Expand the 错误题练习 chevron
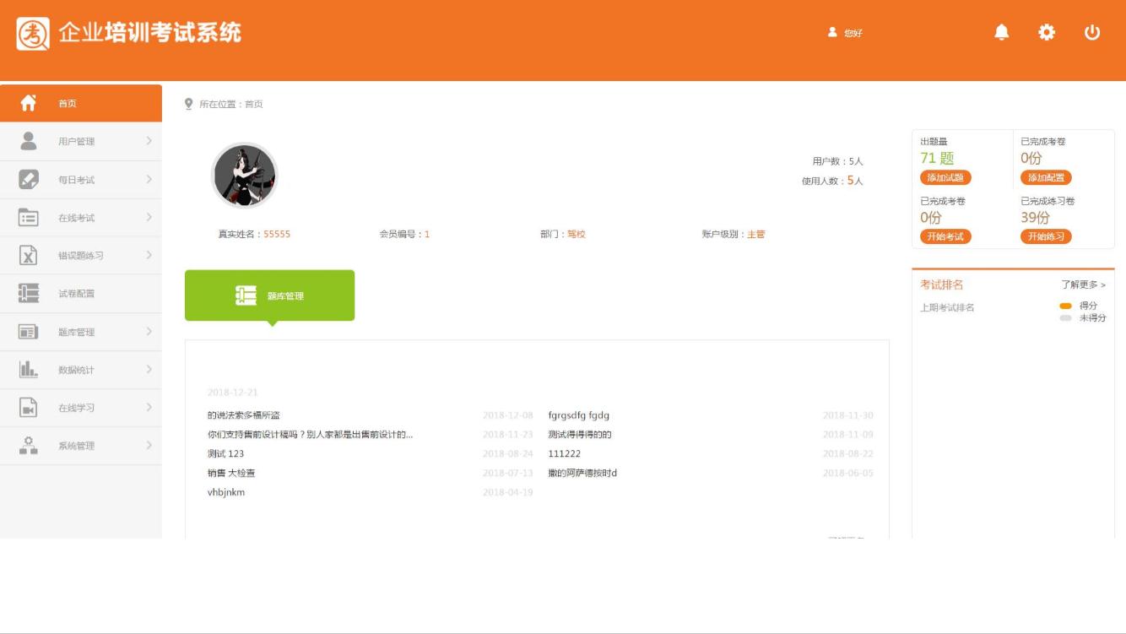This screenshot has height=634, width=1126. 149,255
